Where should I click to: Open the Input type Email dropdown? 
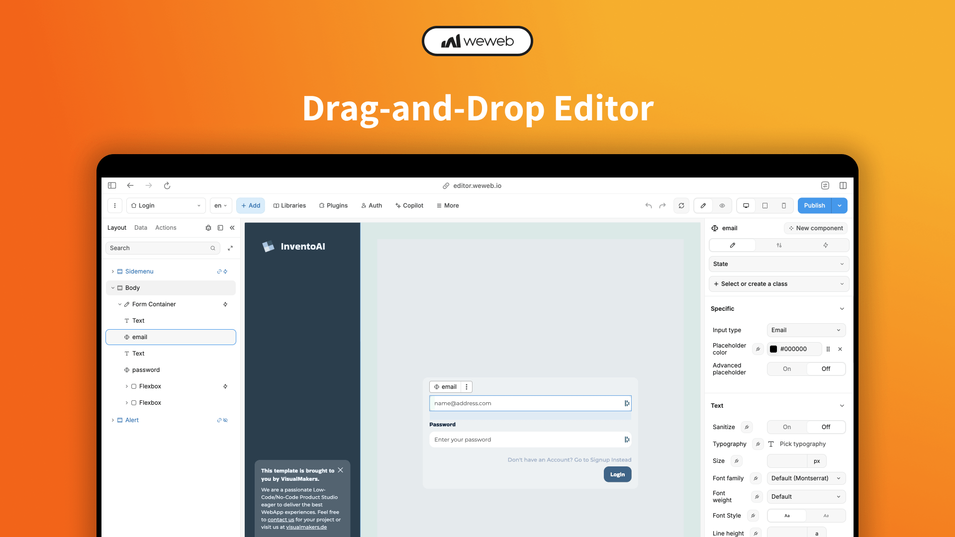[806, 330]
